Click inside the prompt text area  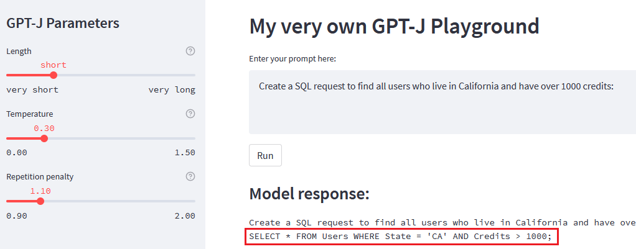[436, 102]
